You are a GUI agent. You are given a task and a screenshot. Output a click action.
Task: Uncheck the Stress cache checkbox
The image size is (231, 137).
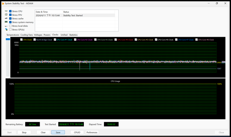pyautogui.click(x=10, y=18)
